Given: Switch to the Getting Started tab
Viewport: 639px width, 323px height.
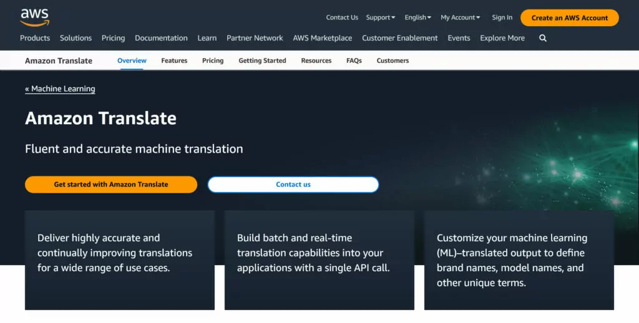Looking at the screenshot, I should pyautogui.click(x=263, y=60).
